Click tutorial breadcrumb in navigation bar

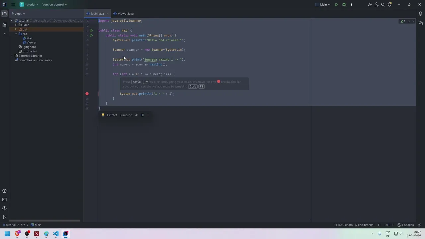pos(9,225)
